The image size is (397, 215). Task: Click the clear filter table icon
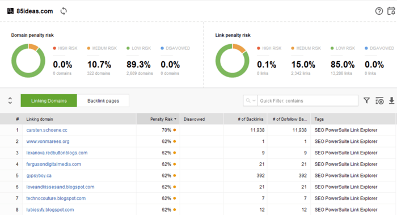coord(379,100)
